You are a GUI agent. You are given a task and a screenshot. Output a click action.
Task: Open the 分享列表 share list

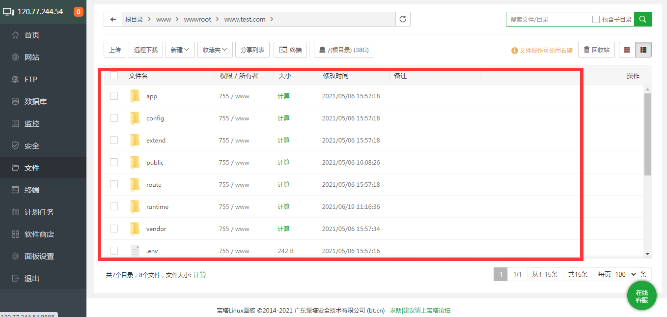[x=252, y=50]
